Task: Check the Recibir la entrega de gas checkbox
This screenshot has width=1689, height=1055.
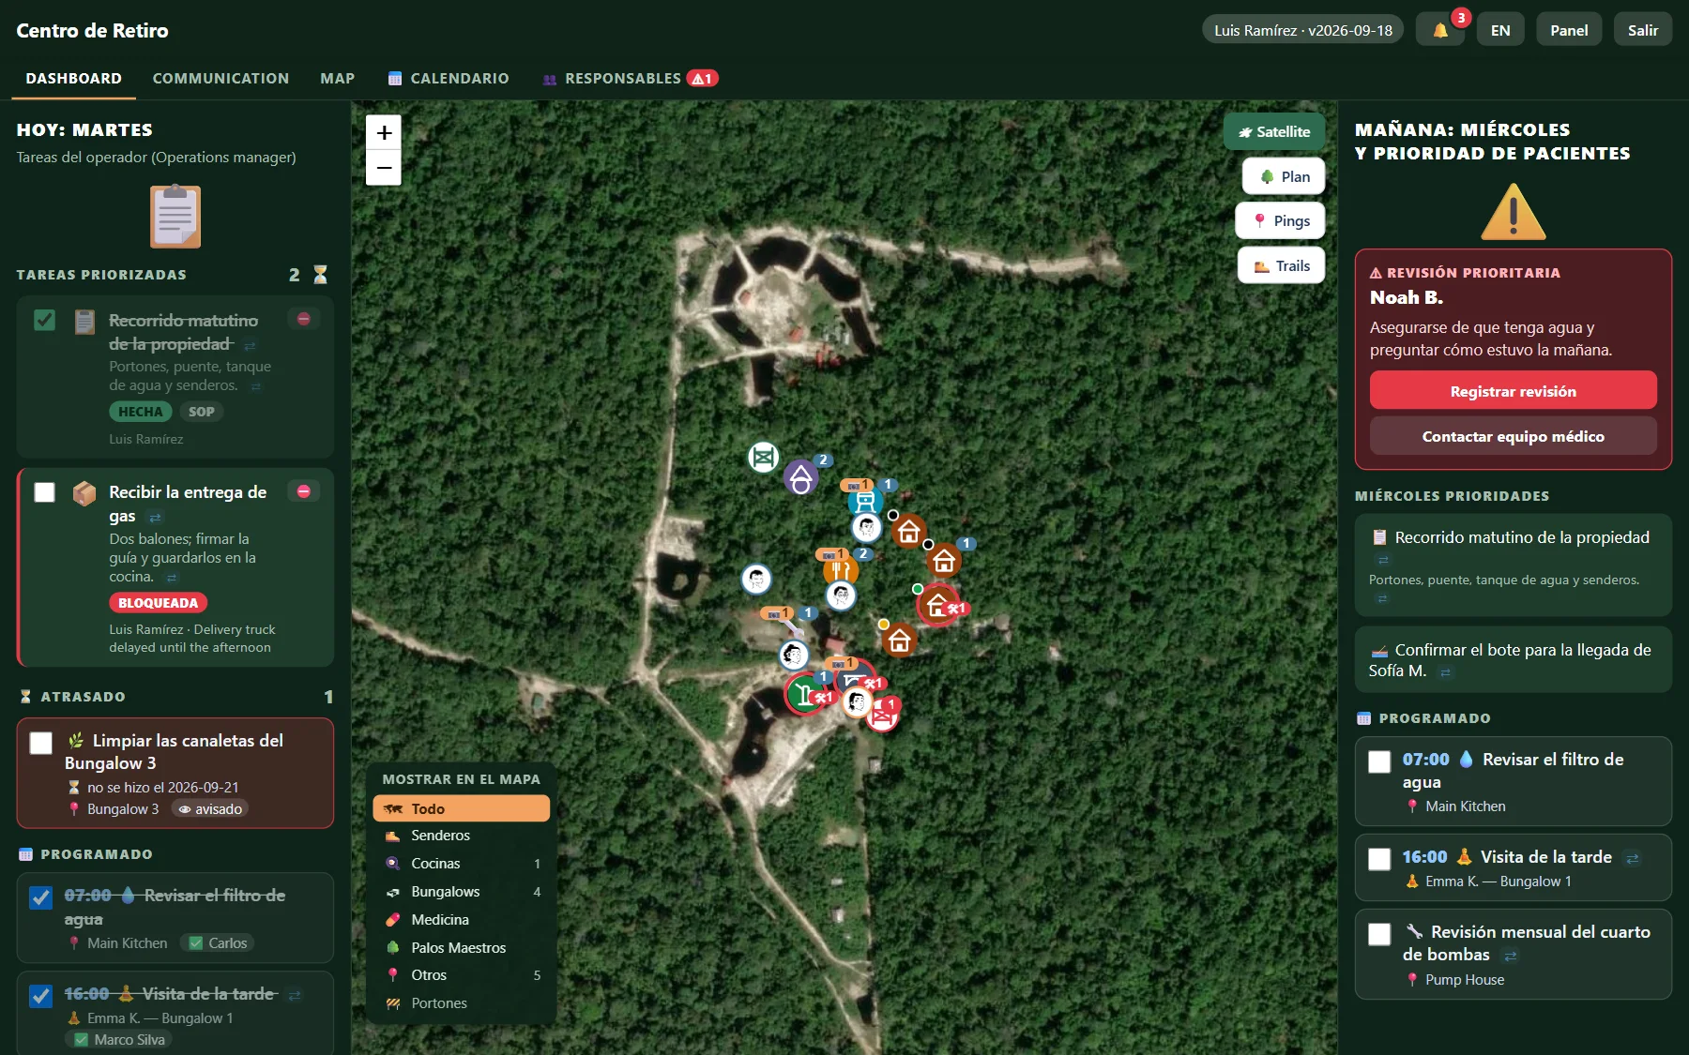Action: pos(44,492)
